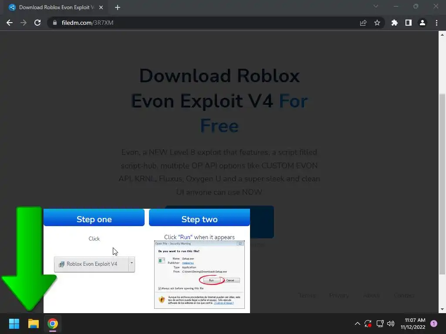Click the page vertical scrollbar thumb
Screen dimensions: 446x334
(442, 184)
